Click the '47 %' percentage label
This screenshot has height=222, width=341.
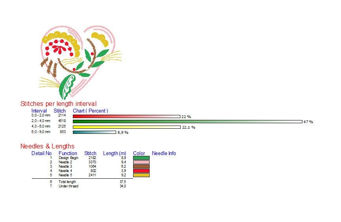click(x=308, y=122)
